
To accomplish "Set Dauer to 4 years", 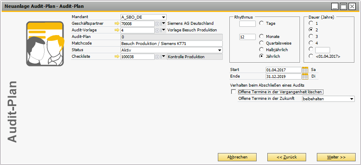I will point(311,43).
